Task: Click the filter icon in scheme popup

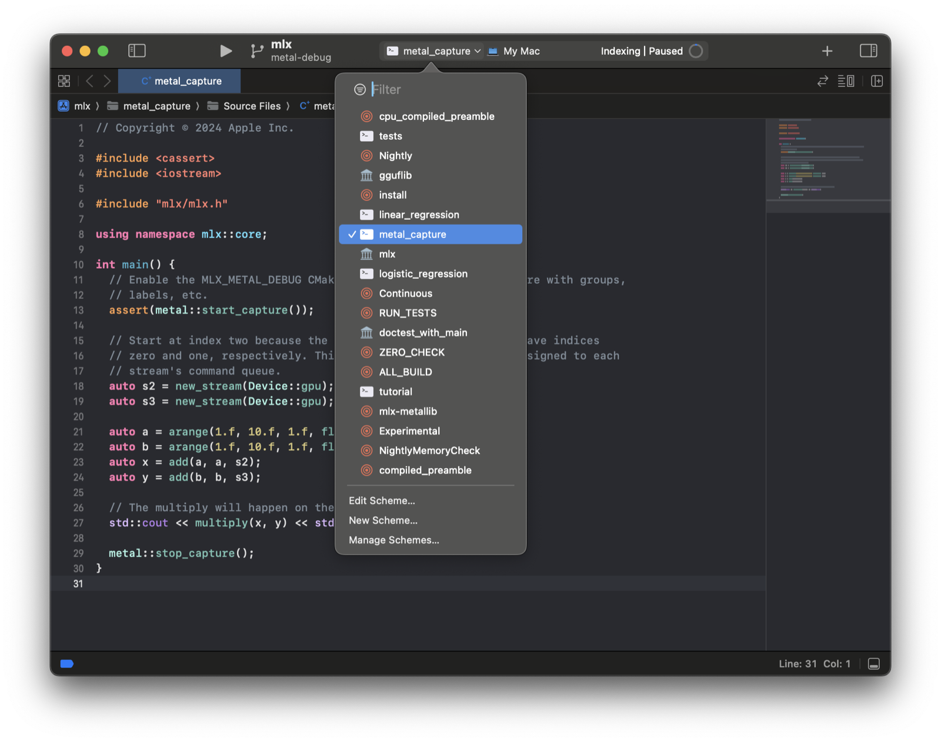Action: [x=359, y=89]
